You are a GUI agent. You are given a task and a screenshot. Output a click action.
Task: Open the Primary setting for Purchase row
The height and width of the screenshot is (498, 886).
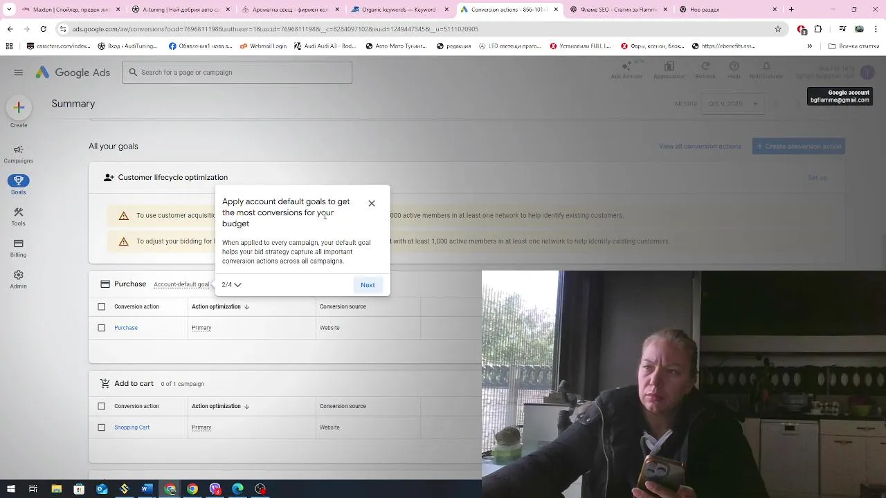click(201, 328)
